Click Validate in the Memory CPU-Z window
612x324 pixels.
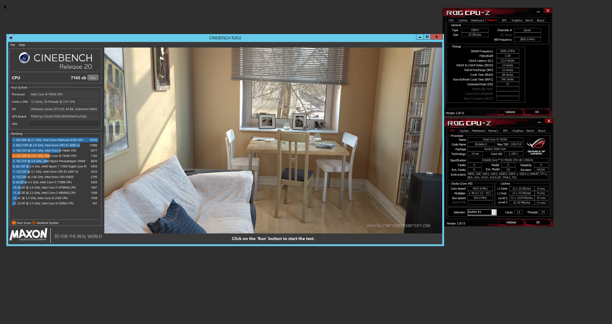[510, 112]
